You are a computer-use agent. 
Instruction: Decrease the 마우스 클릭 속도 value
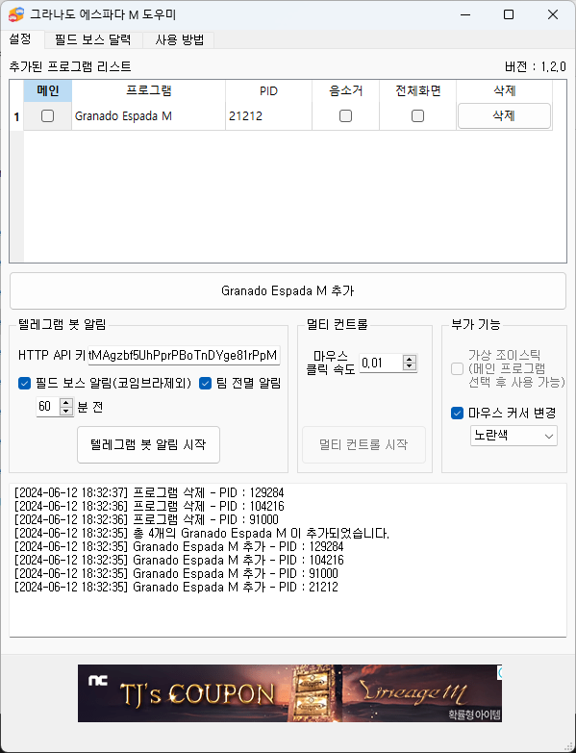click(410, 367)
